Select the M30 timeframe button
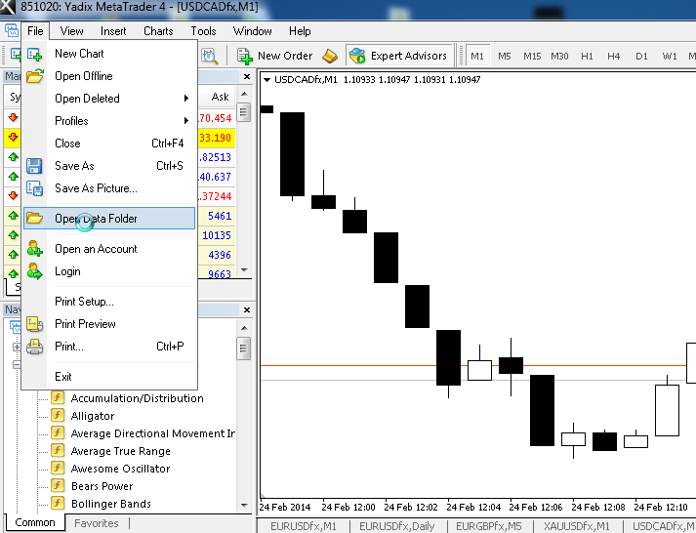 559,57
